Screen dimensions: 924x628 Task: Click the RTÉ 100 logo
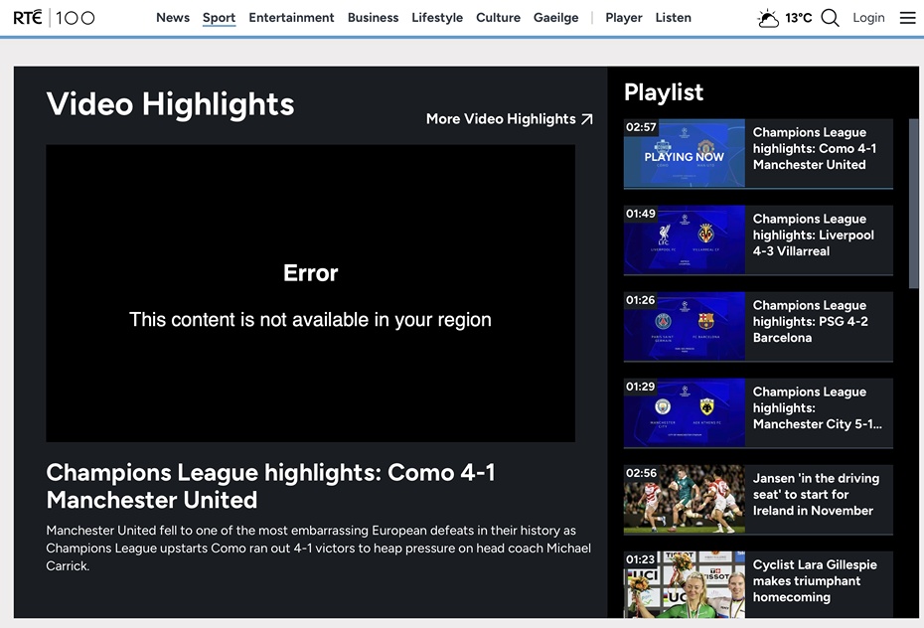pos(54,18)
